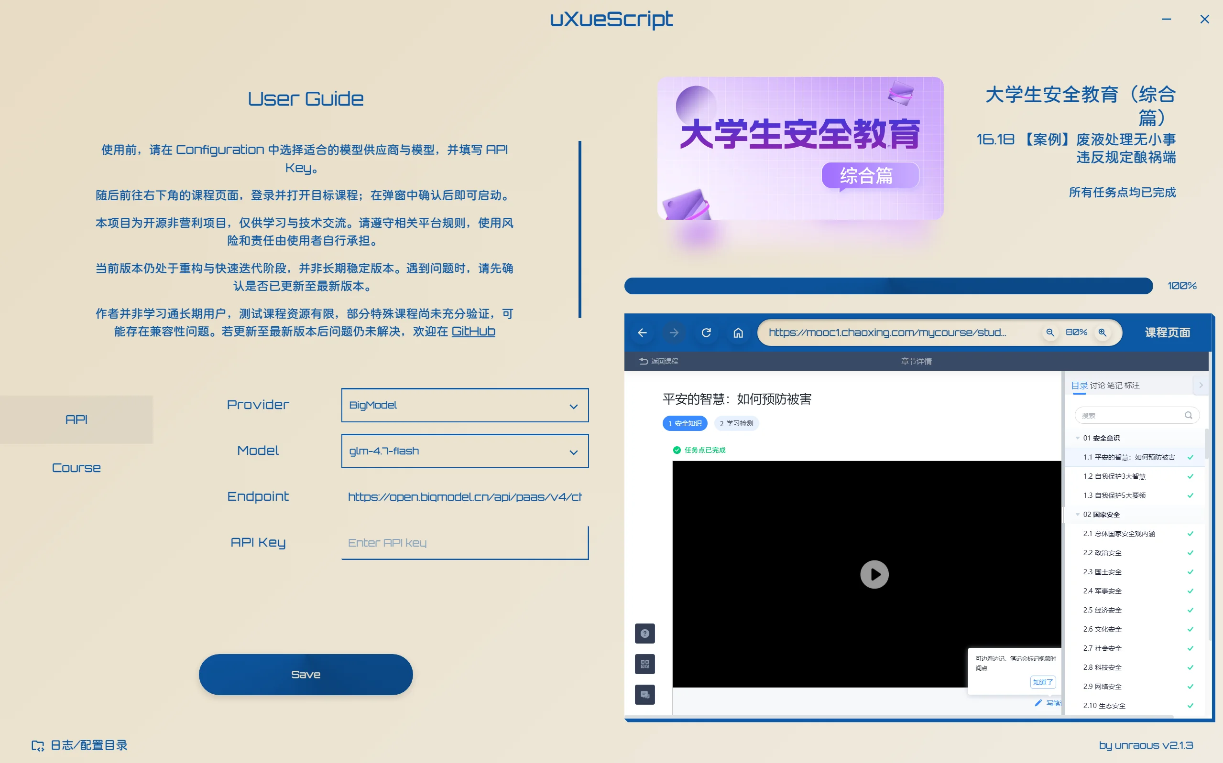Select 2 学习检测 step tab
The image size is (1223, 763).
click(736, 423)
